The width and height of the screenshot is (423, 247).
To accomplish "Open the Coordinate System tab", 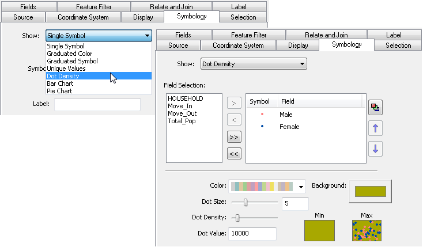I will [237, 45].
